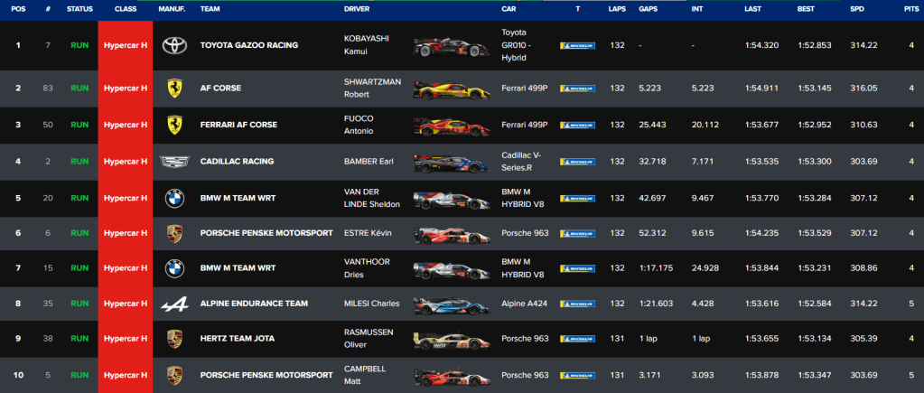Open the Cadillac V-Series.R car image
The width and height of the screenshot is (924, 393).
pyautogui.click(x=452, y=164)
